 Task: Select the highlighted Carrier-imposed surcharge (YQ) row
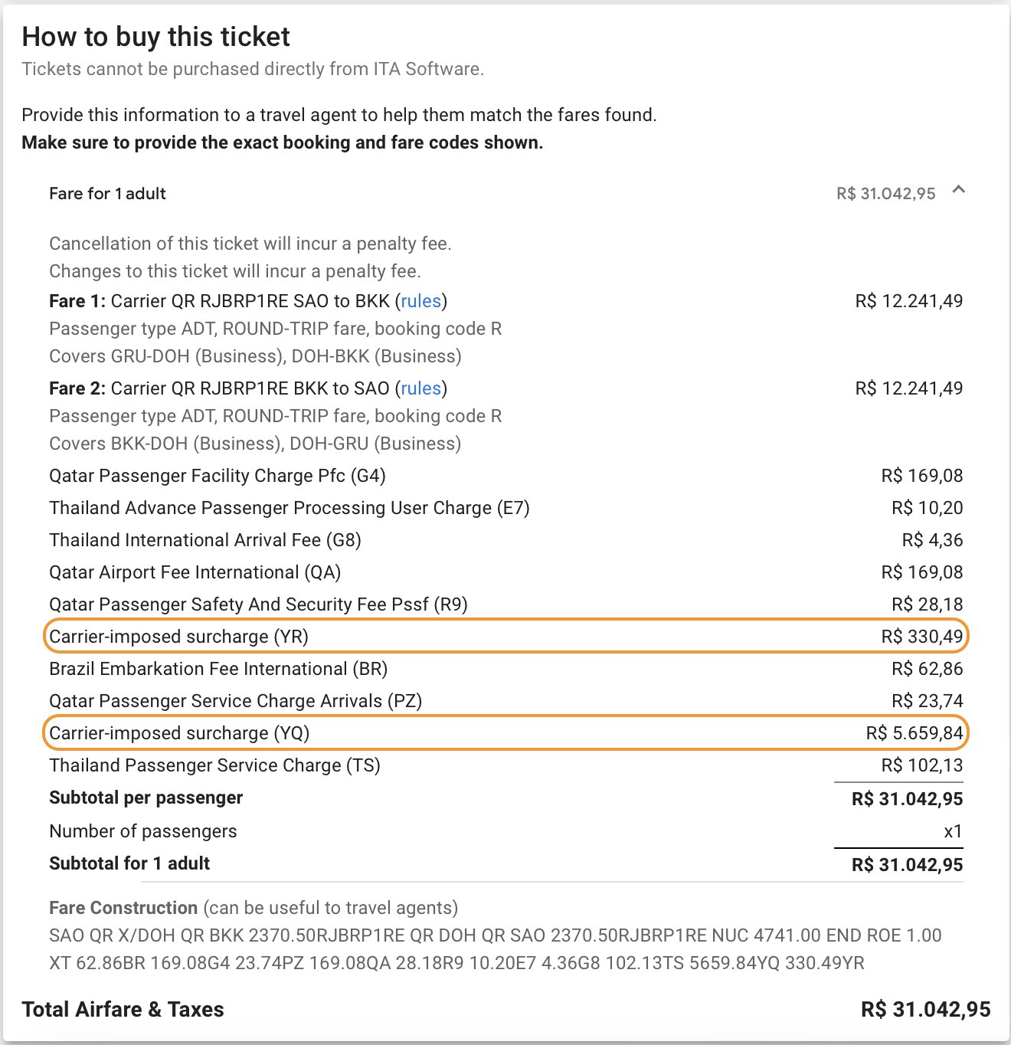(506, 732)
